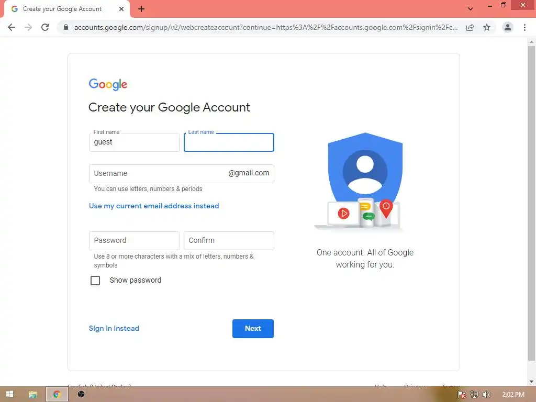536x402 pixels.
Task: Bookmark this page with the star icon
Action: pyautogui.click(x=487, y=27)
